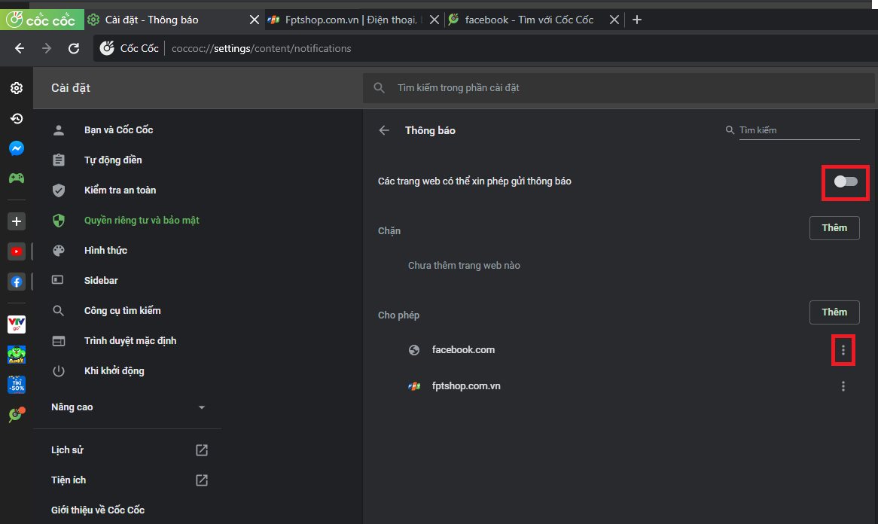Click the Cài đặt header title
The height and width of the screenshot is (524, 878).
point(71,88)
